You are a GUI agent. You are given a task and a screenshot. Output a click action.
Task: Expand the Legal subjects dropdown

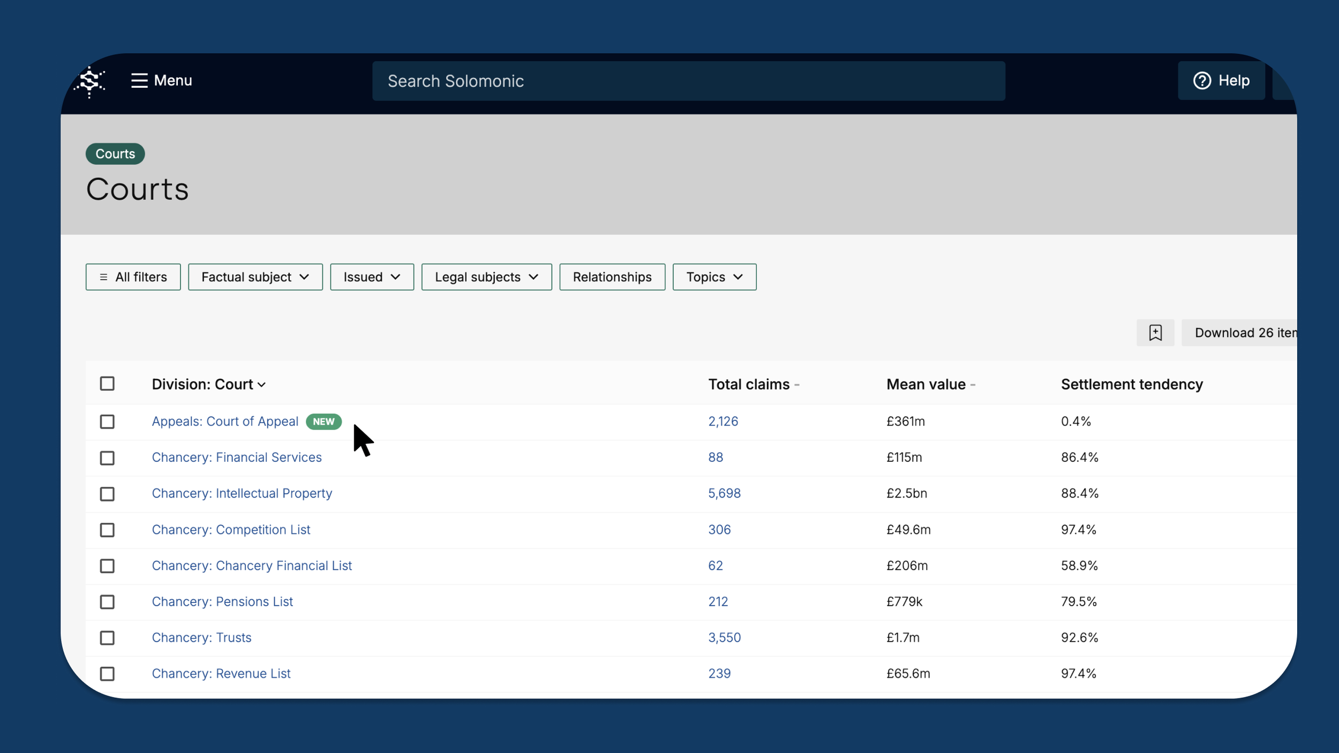pos(486,277)
